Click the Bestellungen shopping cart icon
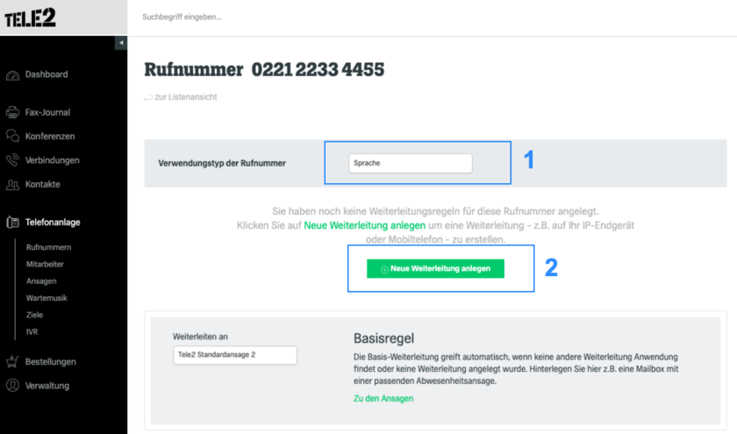The height and width of the screenshot is (434, 737). pyautogui.click(x=12, y=361)
